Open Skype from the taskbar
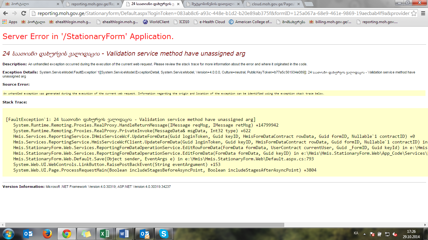 (163, 234)
